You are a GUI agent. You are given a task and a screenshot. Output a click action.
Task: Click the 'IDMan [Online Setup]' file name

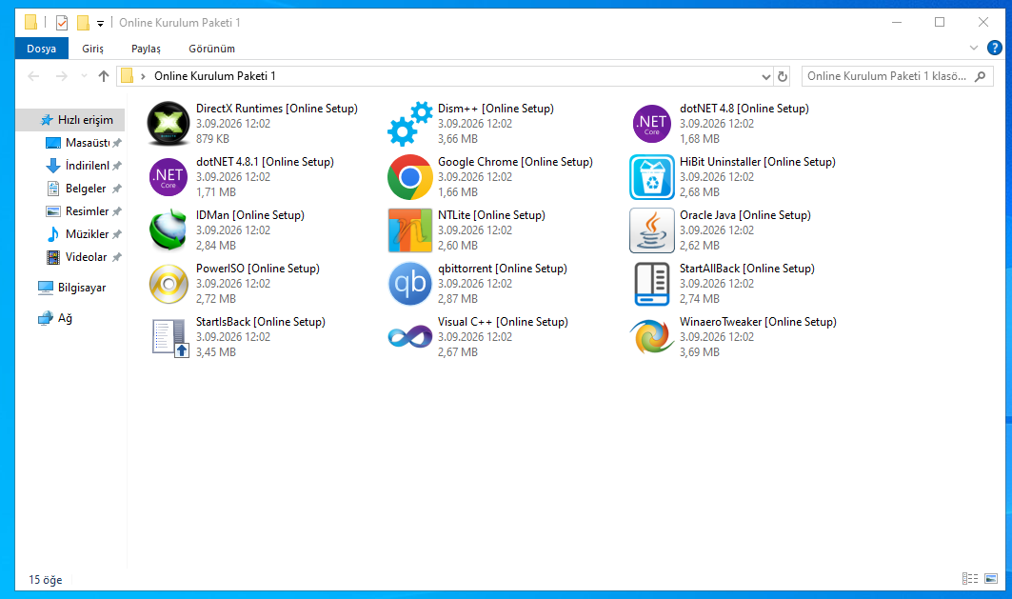(249, 215)
